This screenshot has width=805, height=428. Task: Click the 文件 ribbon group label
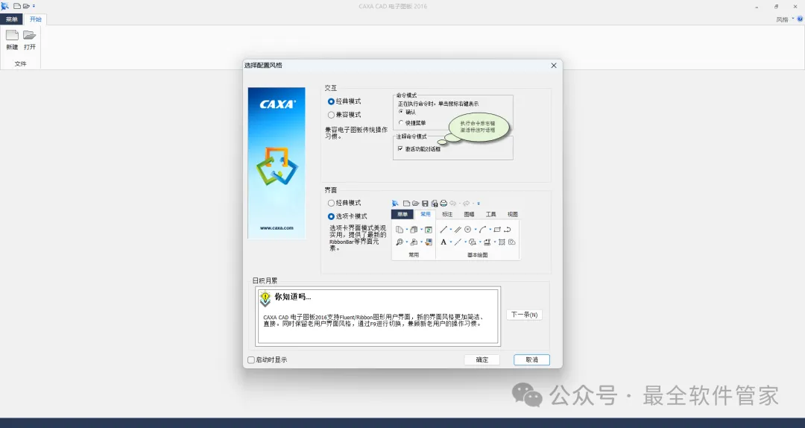21,63
